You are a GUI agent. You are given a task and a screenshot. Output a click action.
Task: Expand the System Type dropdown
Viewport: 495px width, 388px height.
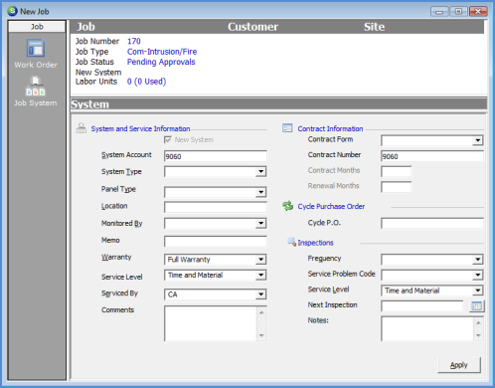(x=261, y=172)
